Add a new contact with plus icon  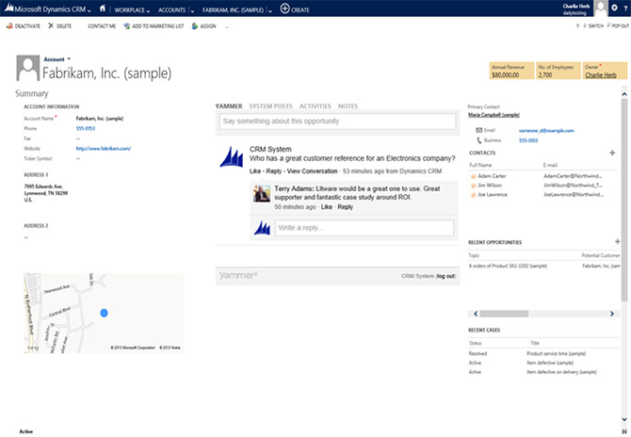click(612, 152)
